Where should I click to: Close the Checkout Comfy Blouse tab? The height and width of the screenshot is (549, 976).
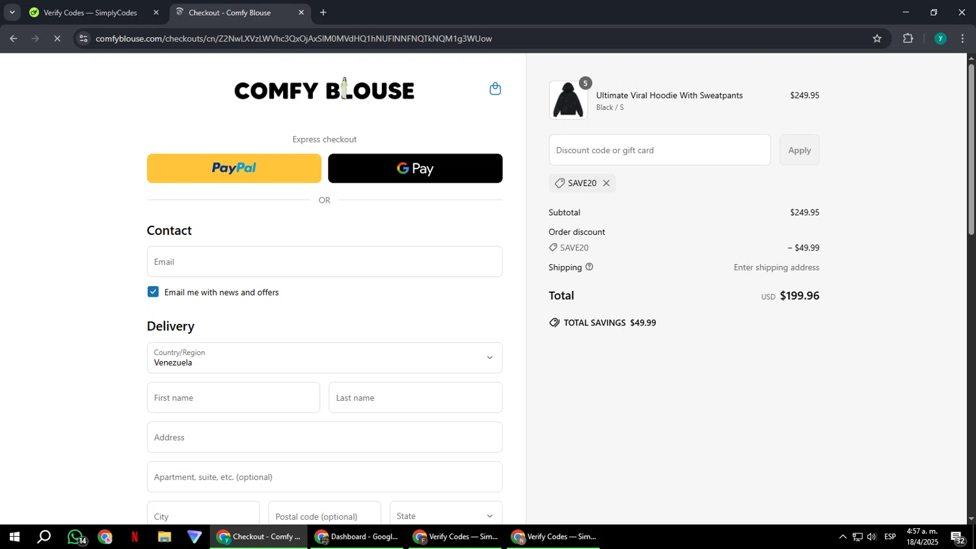point(301,12)
